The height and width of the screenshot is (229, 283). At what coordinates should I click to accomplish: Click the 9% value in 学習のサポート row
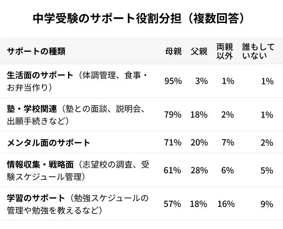coord(267,204)
